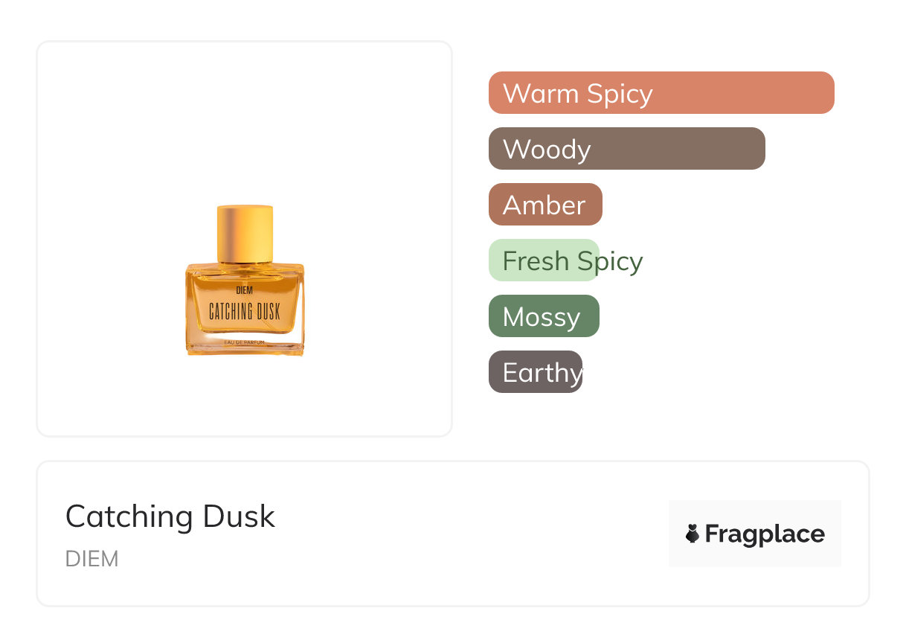
Task: Click the small DIEM text on bottle
Action: click(x=244, y=290)
